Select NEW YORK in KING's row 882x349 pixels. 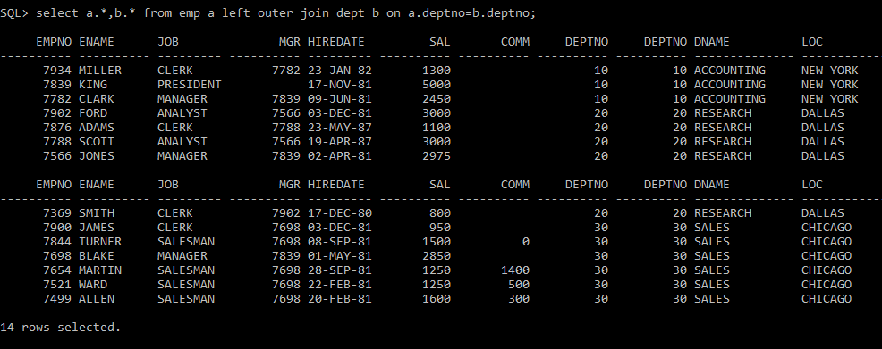[x=830, y=84]
